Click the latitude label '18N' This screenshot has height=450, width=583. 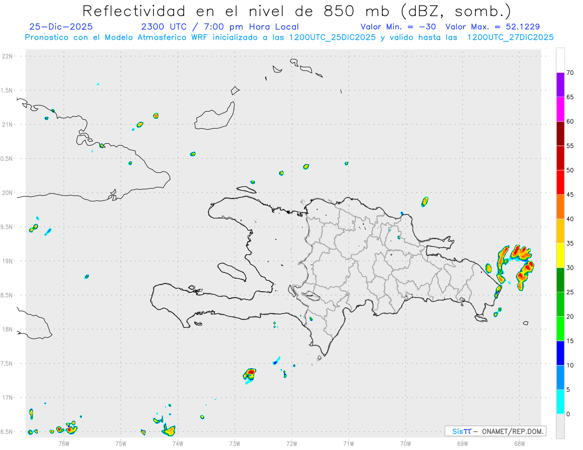click(x=8, y=329)
